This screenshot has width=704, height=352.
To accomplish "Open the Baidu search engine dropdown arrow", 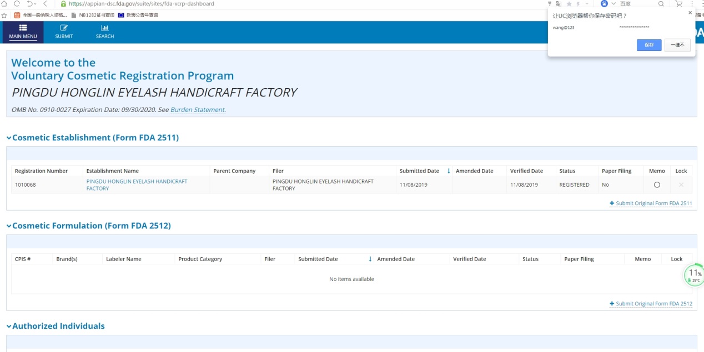I will click(x=614, y=4).
